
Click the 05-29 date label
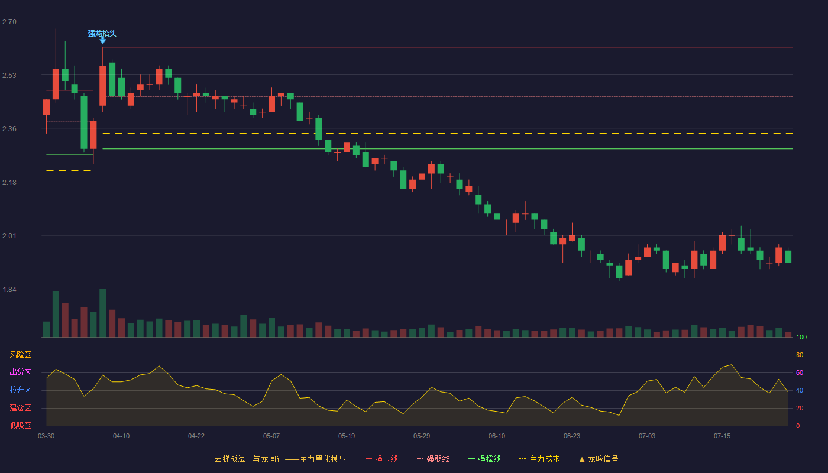[x=422, y=436]
